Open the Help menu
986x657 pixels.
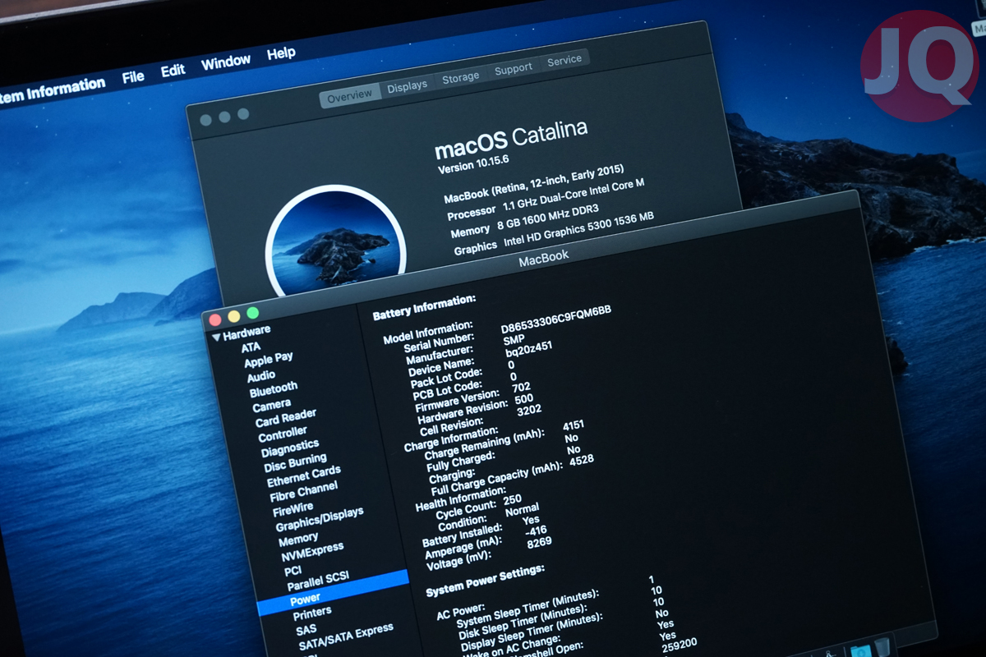281,53
